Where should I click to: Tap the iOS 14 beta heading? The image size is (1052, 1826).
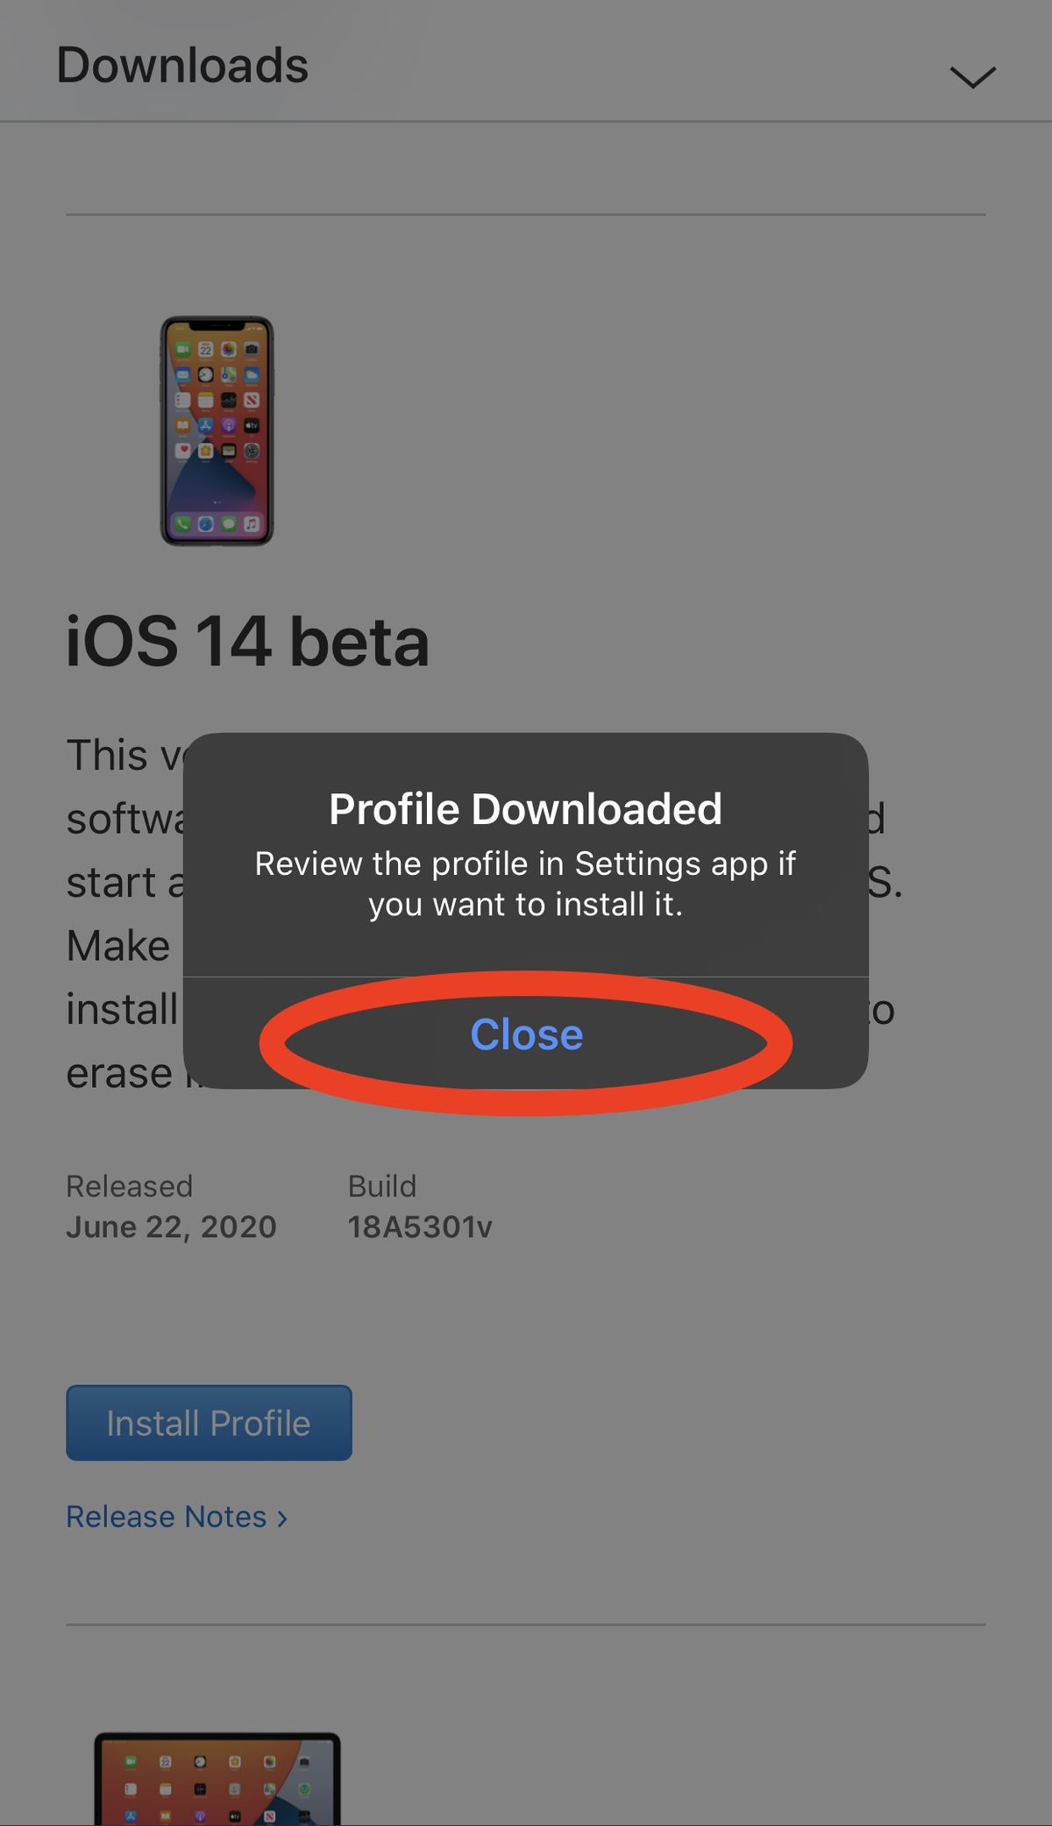coord(247,642)
